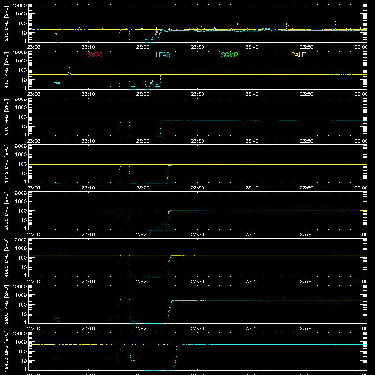The image size is (375, 375).
Task: Click 23:40 tick under the 1415 MHz panel
Action: pyautogui.click(x=252, y=188)
